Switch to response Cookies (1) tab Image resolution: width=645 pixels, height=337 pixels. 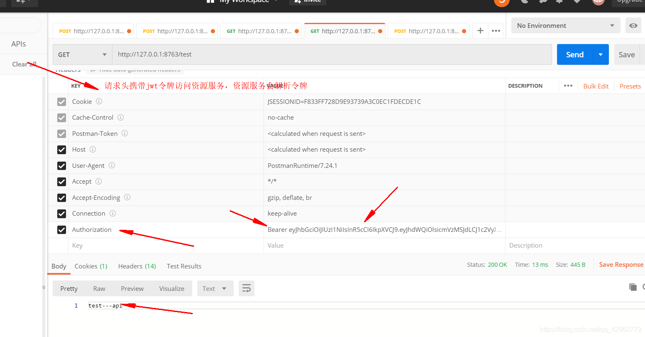[91, 266]
